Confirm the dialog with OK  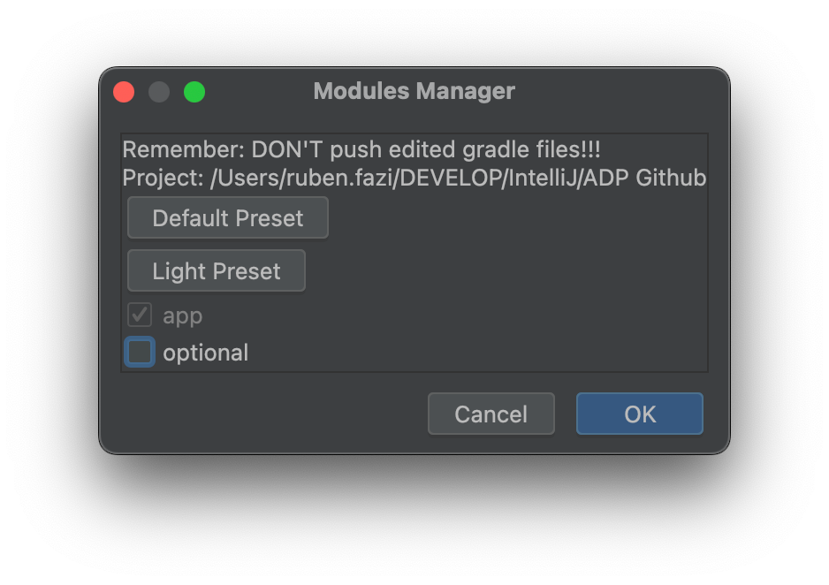pos(640,414)
